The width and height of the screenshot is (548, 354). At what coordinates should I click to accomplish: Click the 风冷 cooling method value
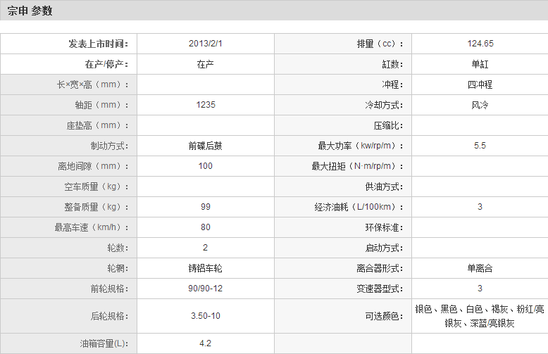click(480, 105)
